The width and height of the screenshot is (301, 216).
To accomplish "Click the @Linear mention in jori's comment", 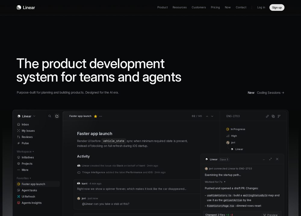I will pyautogui.click(x=87, y=204).
